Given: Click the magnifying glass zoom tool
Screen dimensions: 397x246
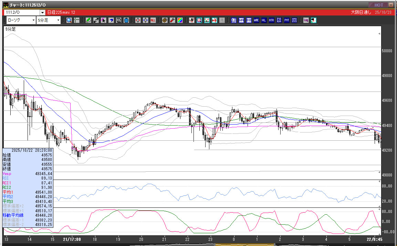Looking at the screenshot, I should point(69,20).
